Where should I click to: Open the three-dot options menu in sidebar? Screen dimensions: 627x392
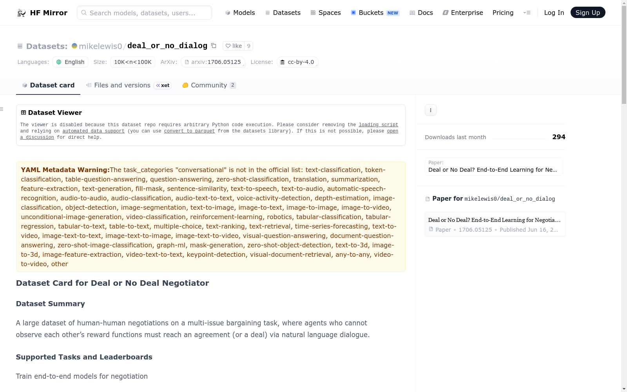431,110
